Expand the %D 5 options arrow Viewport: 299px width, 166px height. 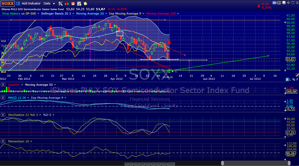tap(53, 115)
